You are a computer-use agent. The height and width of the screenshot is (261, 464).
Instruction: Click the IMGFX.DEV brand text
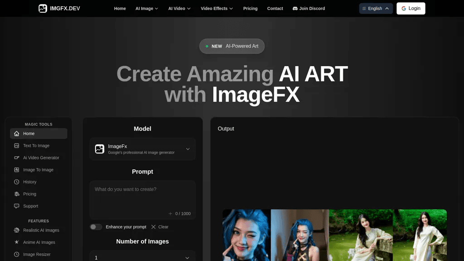click(65, 9)
